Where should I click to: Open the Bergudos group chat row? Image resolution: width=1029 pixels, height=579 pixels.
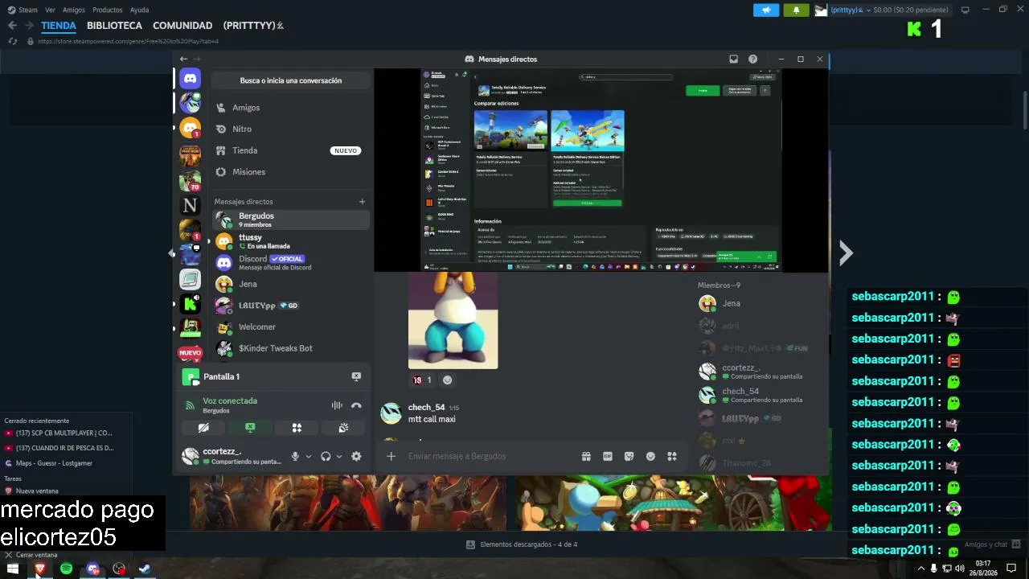[290, 220]
